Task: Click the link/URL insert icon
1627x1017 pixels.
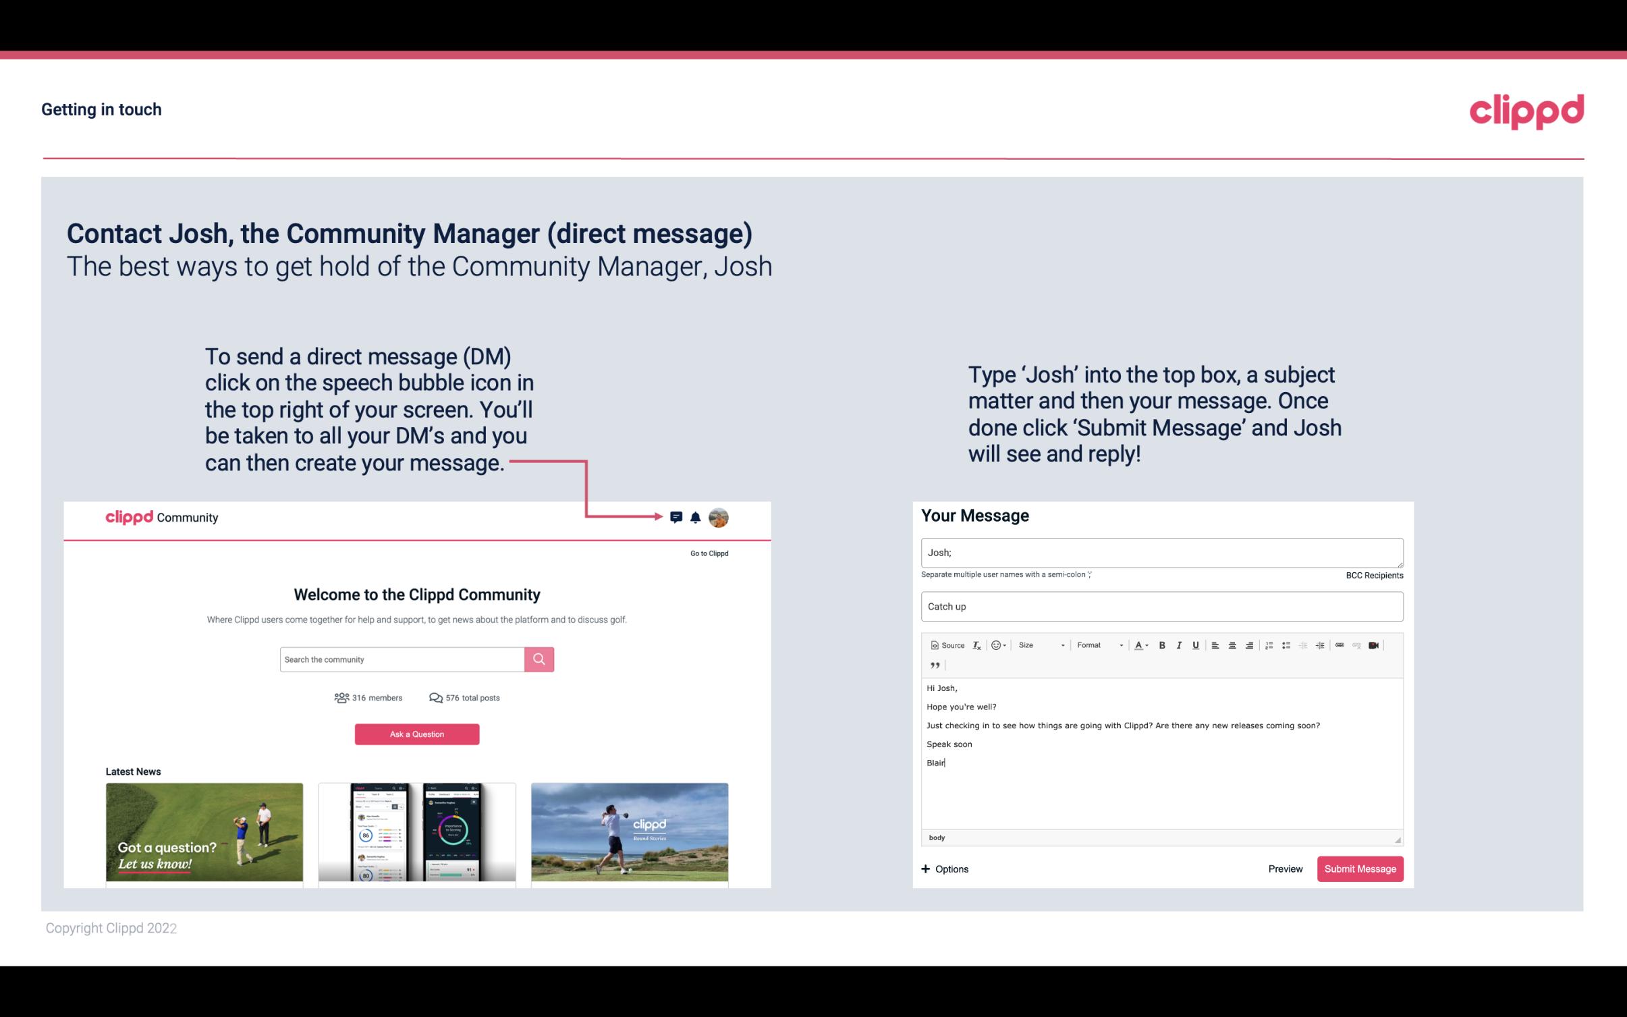Action: [x=1344, y=644]
